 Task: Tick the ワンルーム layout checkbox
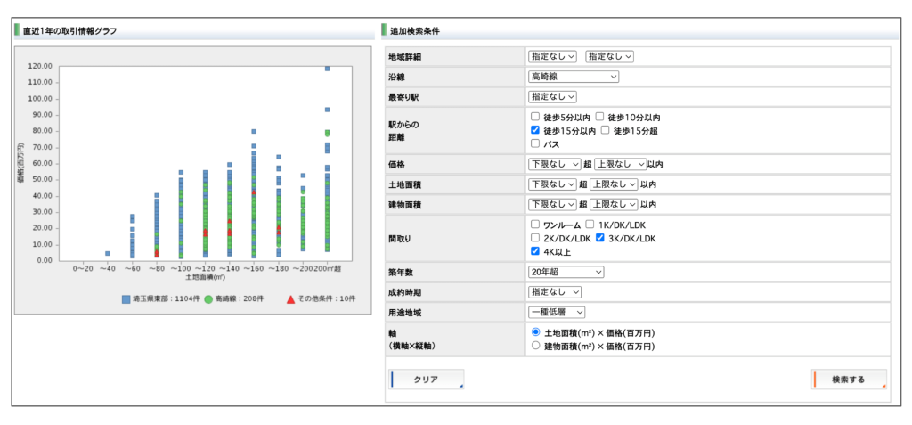point(535,225)
